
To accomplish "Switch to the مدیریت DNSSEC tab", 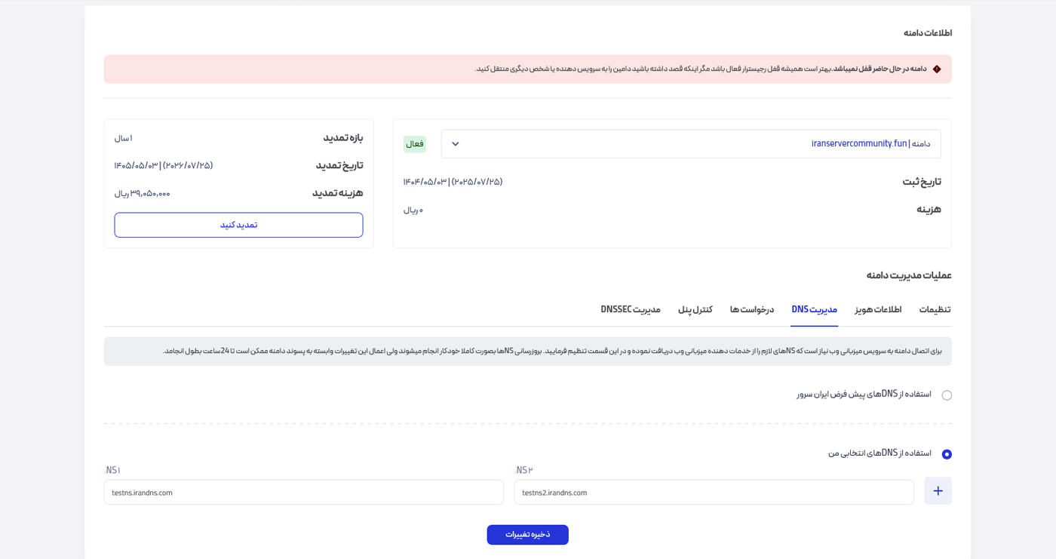I will [x=630, y=309].
